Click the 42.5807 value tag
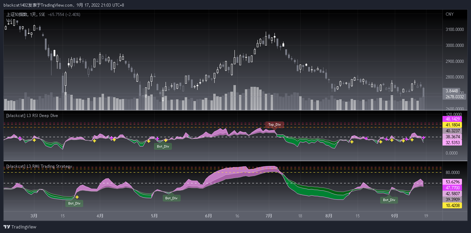Image resolution: width=471 pixels, height=233 pixels. coord(452,193)
